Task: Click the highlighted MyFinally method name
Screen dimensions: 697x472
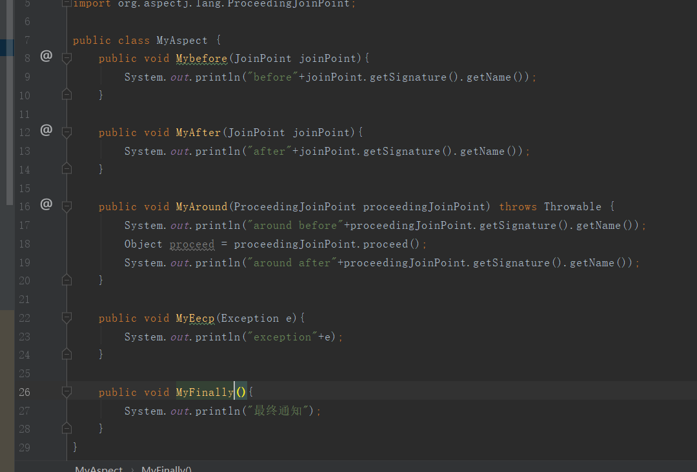Action: click(205, 393)
